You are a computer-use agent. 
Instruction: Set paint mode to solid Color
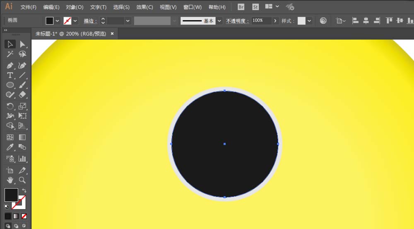coord(7,216)
